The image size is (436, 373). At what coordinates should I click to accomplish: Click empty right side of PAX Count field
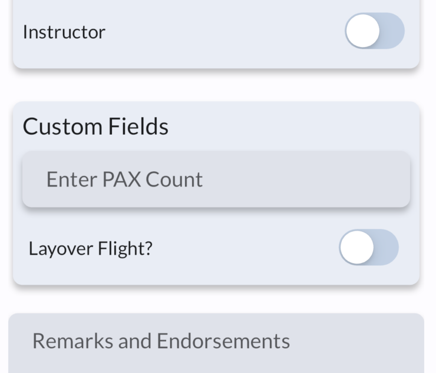tap(330, 179)
